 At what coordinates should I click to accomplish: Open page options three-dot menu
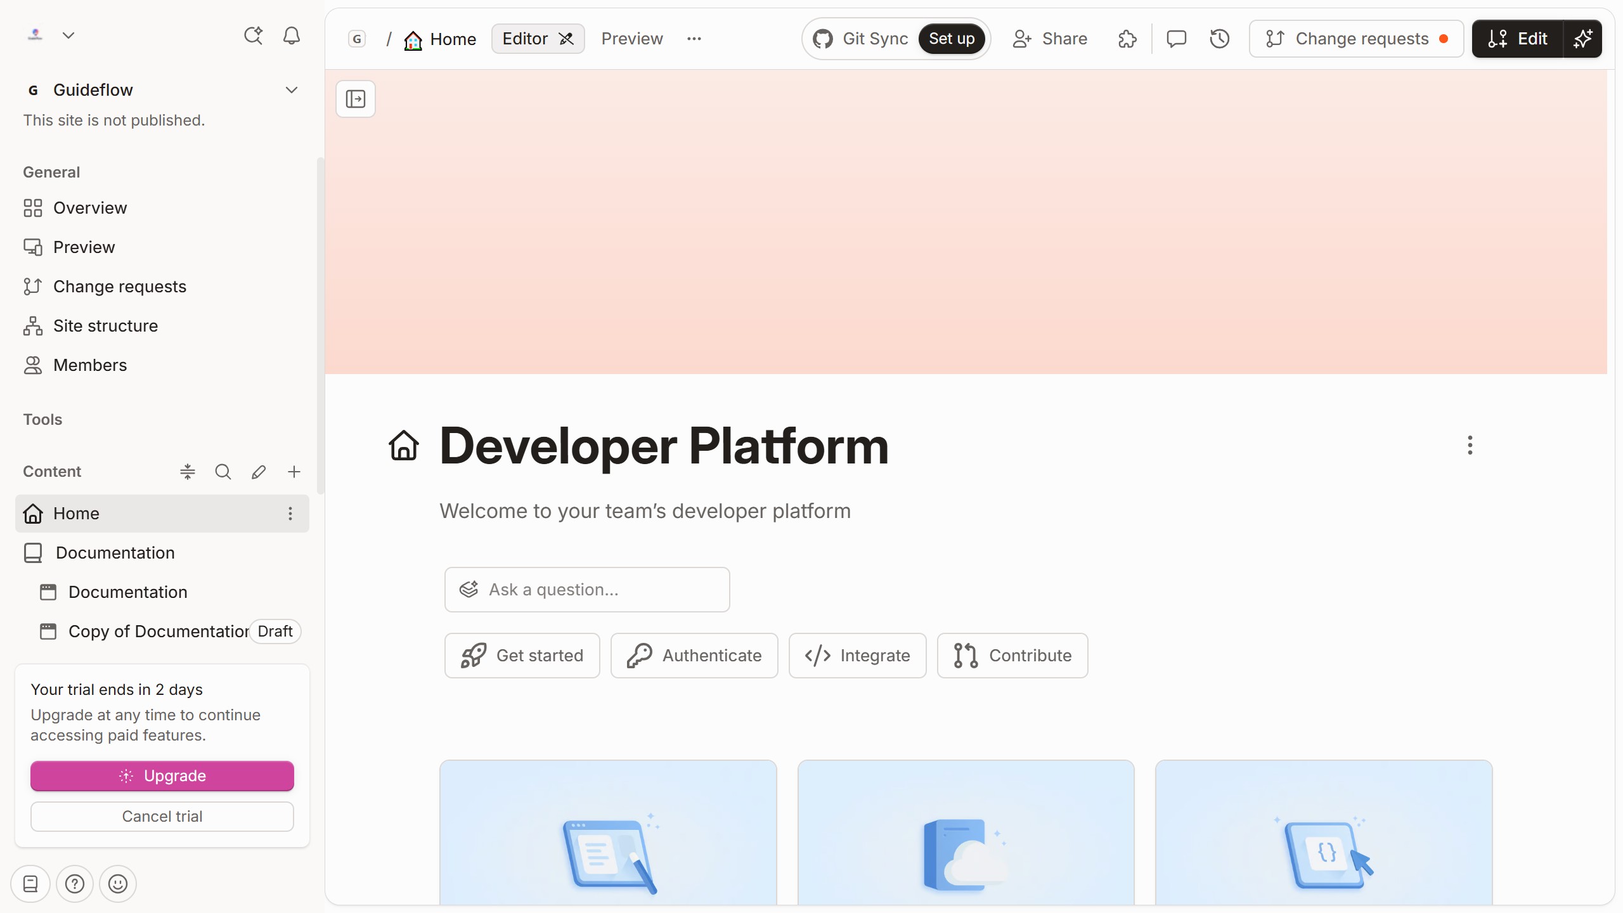[1470, 445]
